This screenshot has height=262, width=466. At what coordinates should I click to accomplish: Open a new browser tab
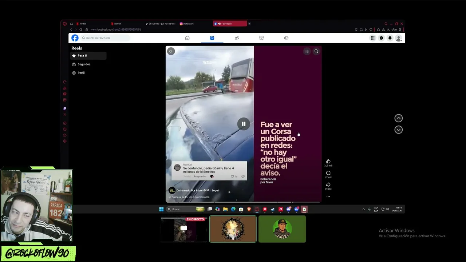(x=249, y=24)
